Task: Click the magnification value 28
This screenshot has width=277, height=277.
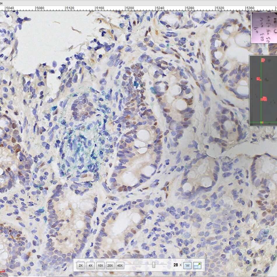Action: coord(176,265)
